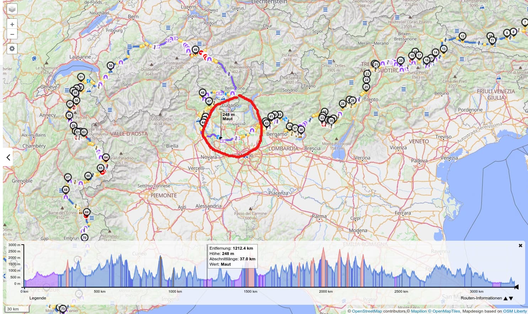Zoom in on the map
This screenshot has height=314, width=528.
click(x=12, y=25)
